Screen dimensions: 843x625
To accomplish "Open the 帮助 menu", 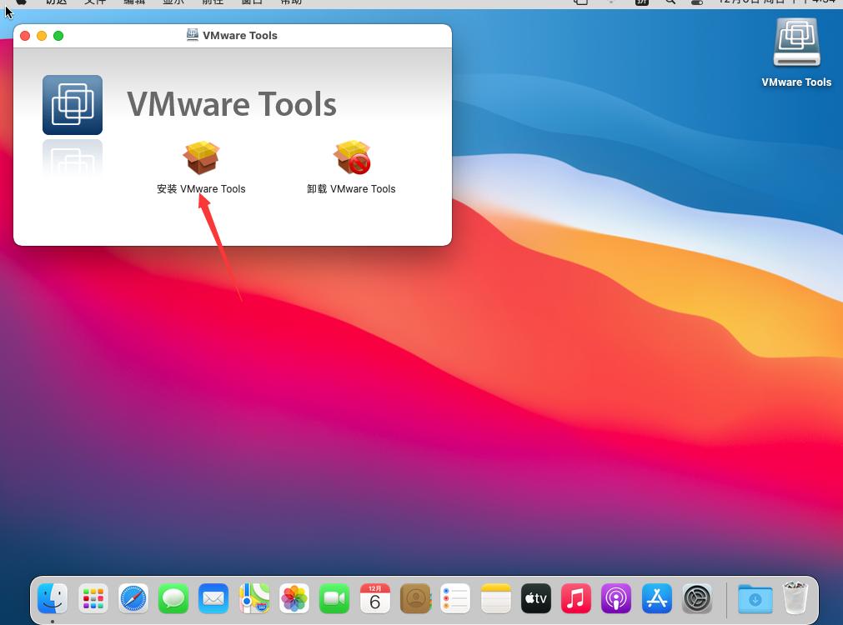I will tap(291, 3).
